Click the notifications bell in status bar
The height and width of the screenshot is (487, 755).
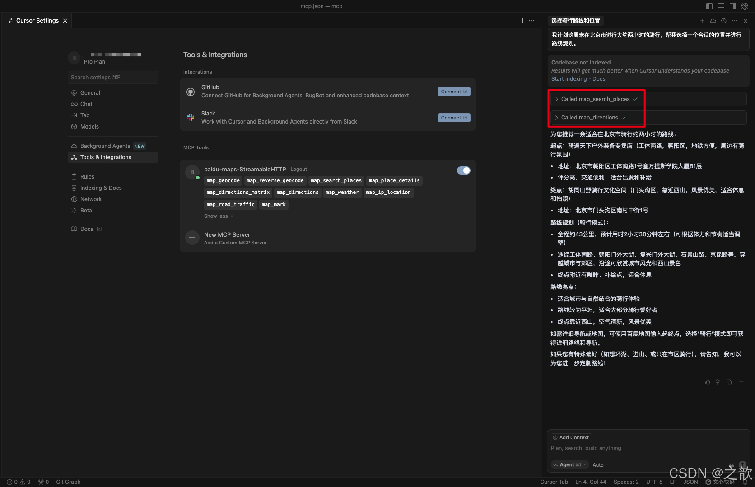point(745,482)
